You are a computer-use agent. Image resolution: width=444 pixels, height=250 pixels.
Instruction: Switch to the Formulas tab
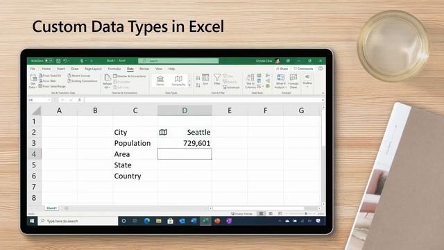[114, 69]
